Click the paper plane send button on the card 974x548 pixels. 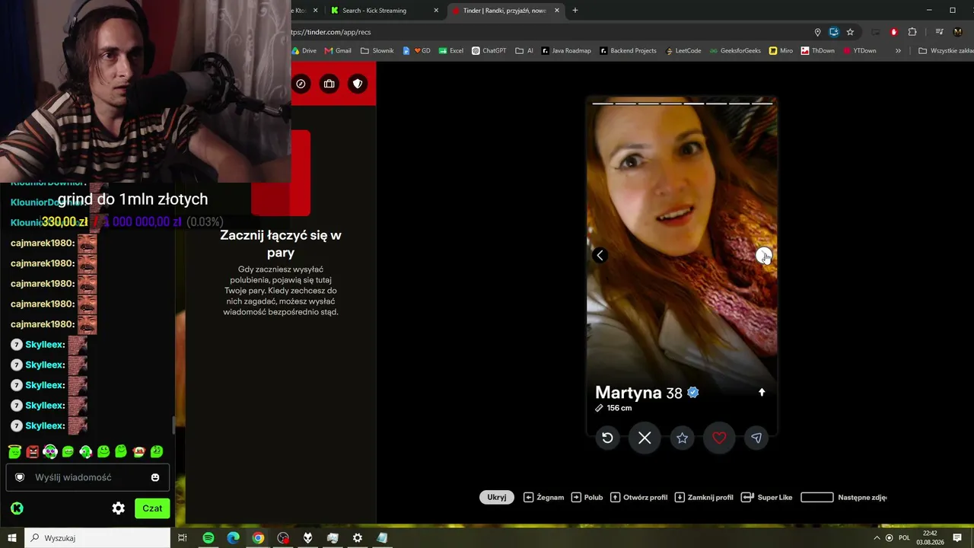click(756, 438)
